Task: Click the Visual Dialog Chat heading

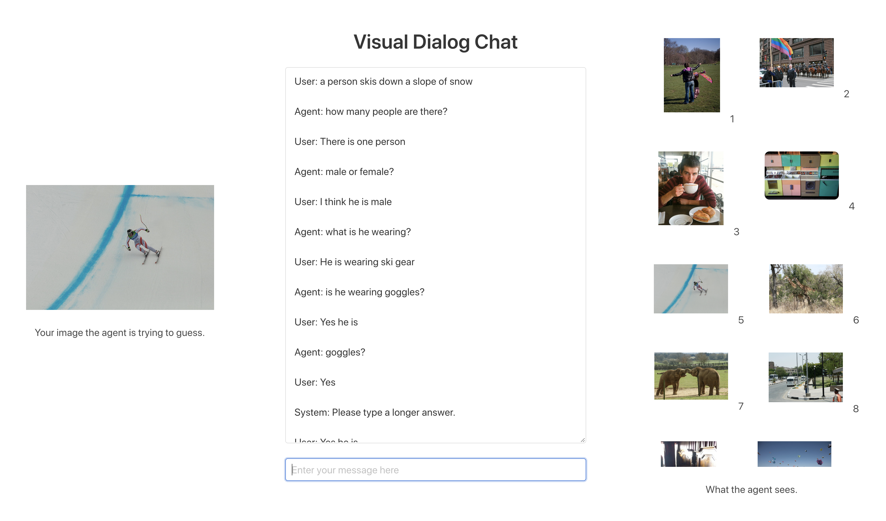Action: tap(435, 42)
